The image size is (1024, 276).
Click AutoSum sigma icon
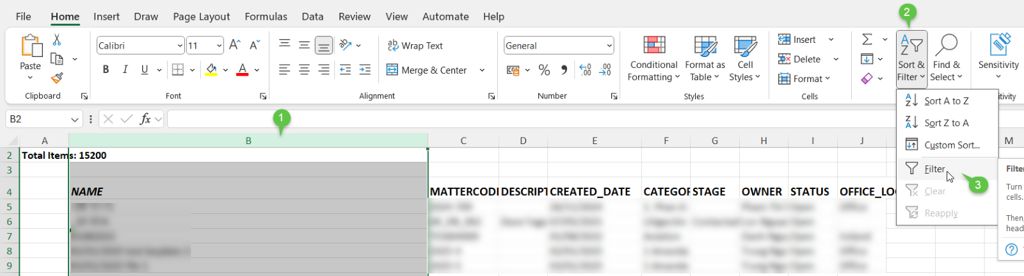point(867,40)
